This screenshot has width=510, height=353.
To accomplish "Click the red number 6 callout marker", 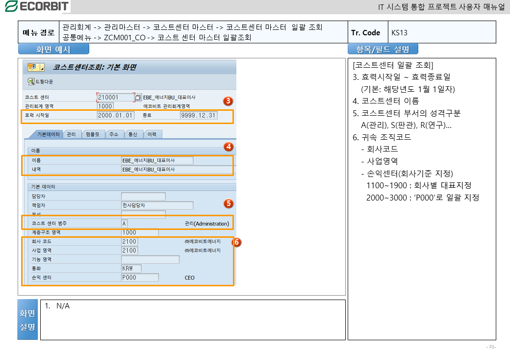I will pyautogui.click(x=236, y=242).
